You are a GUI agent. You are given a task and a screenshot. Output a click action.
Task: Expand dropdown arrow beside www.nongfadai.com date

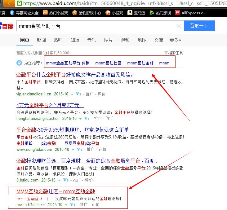[x=73, y=150]
